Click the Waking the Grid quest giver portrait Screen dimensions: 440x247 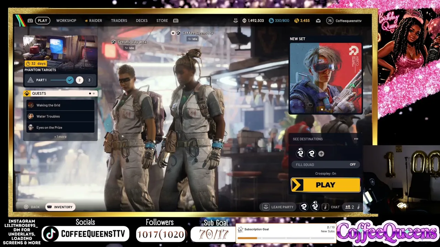coord(31,105)
